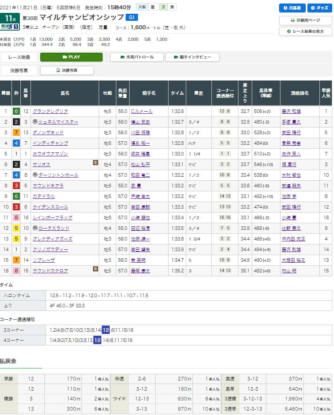This screenshot has height=415, width=334.
Task: Expand レース結果の見方 guide
Action: coord(305,31)
